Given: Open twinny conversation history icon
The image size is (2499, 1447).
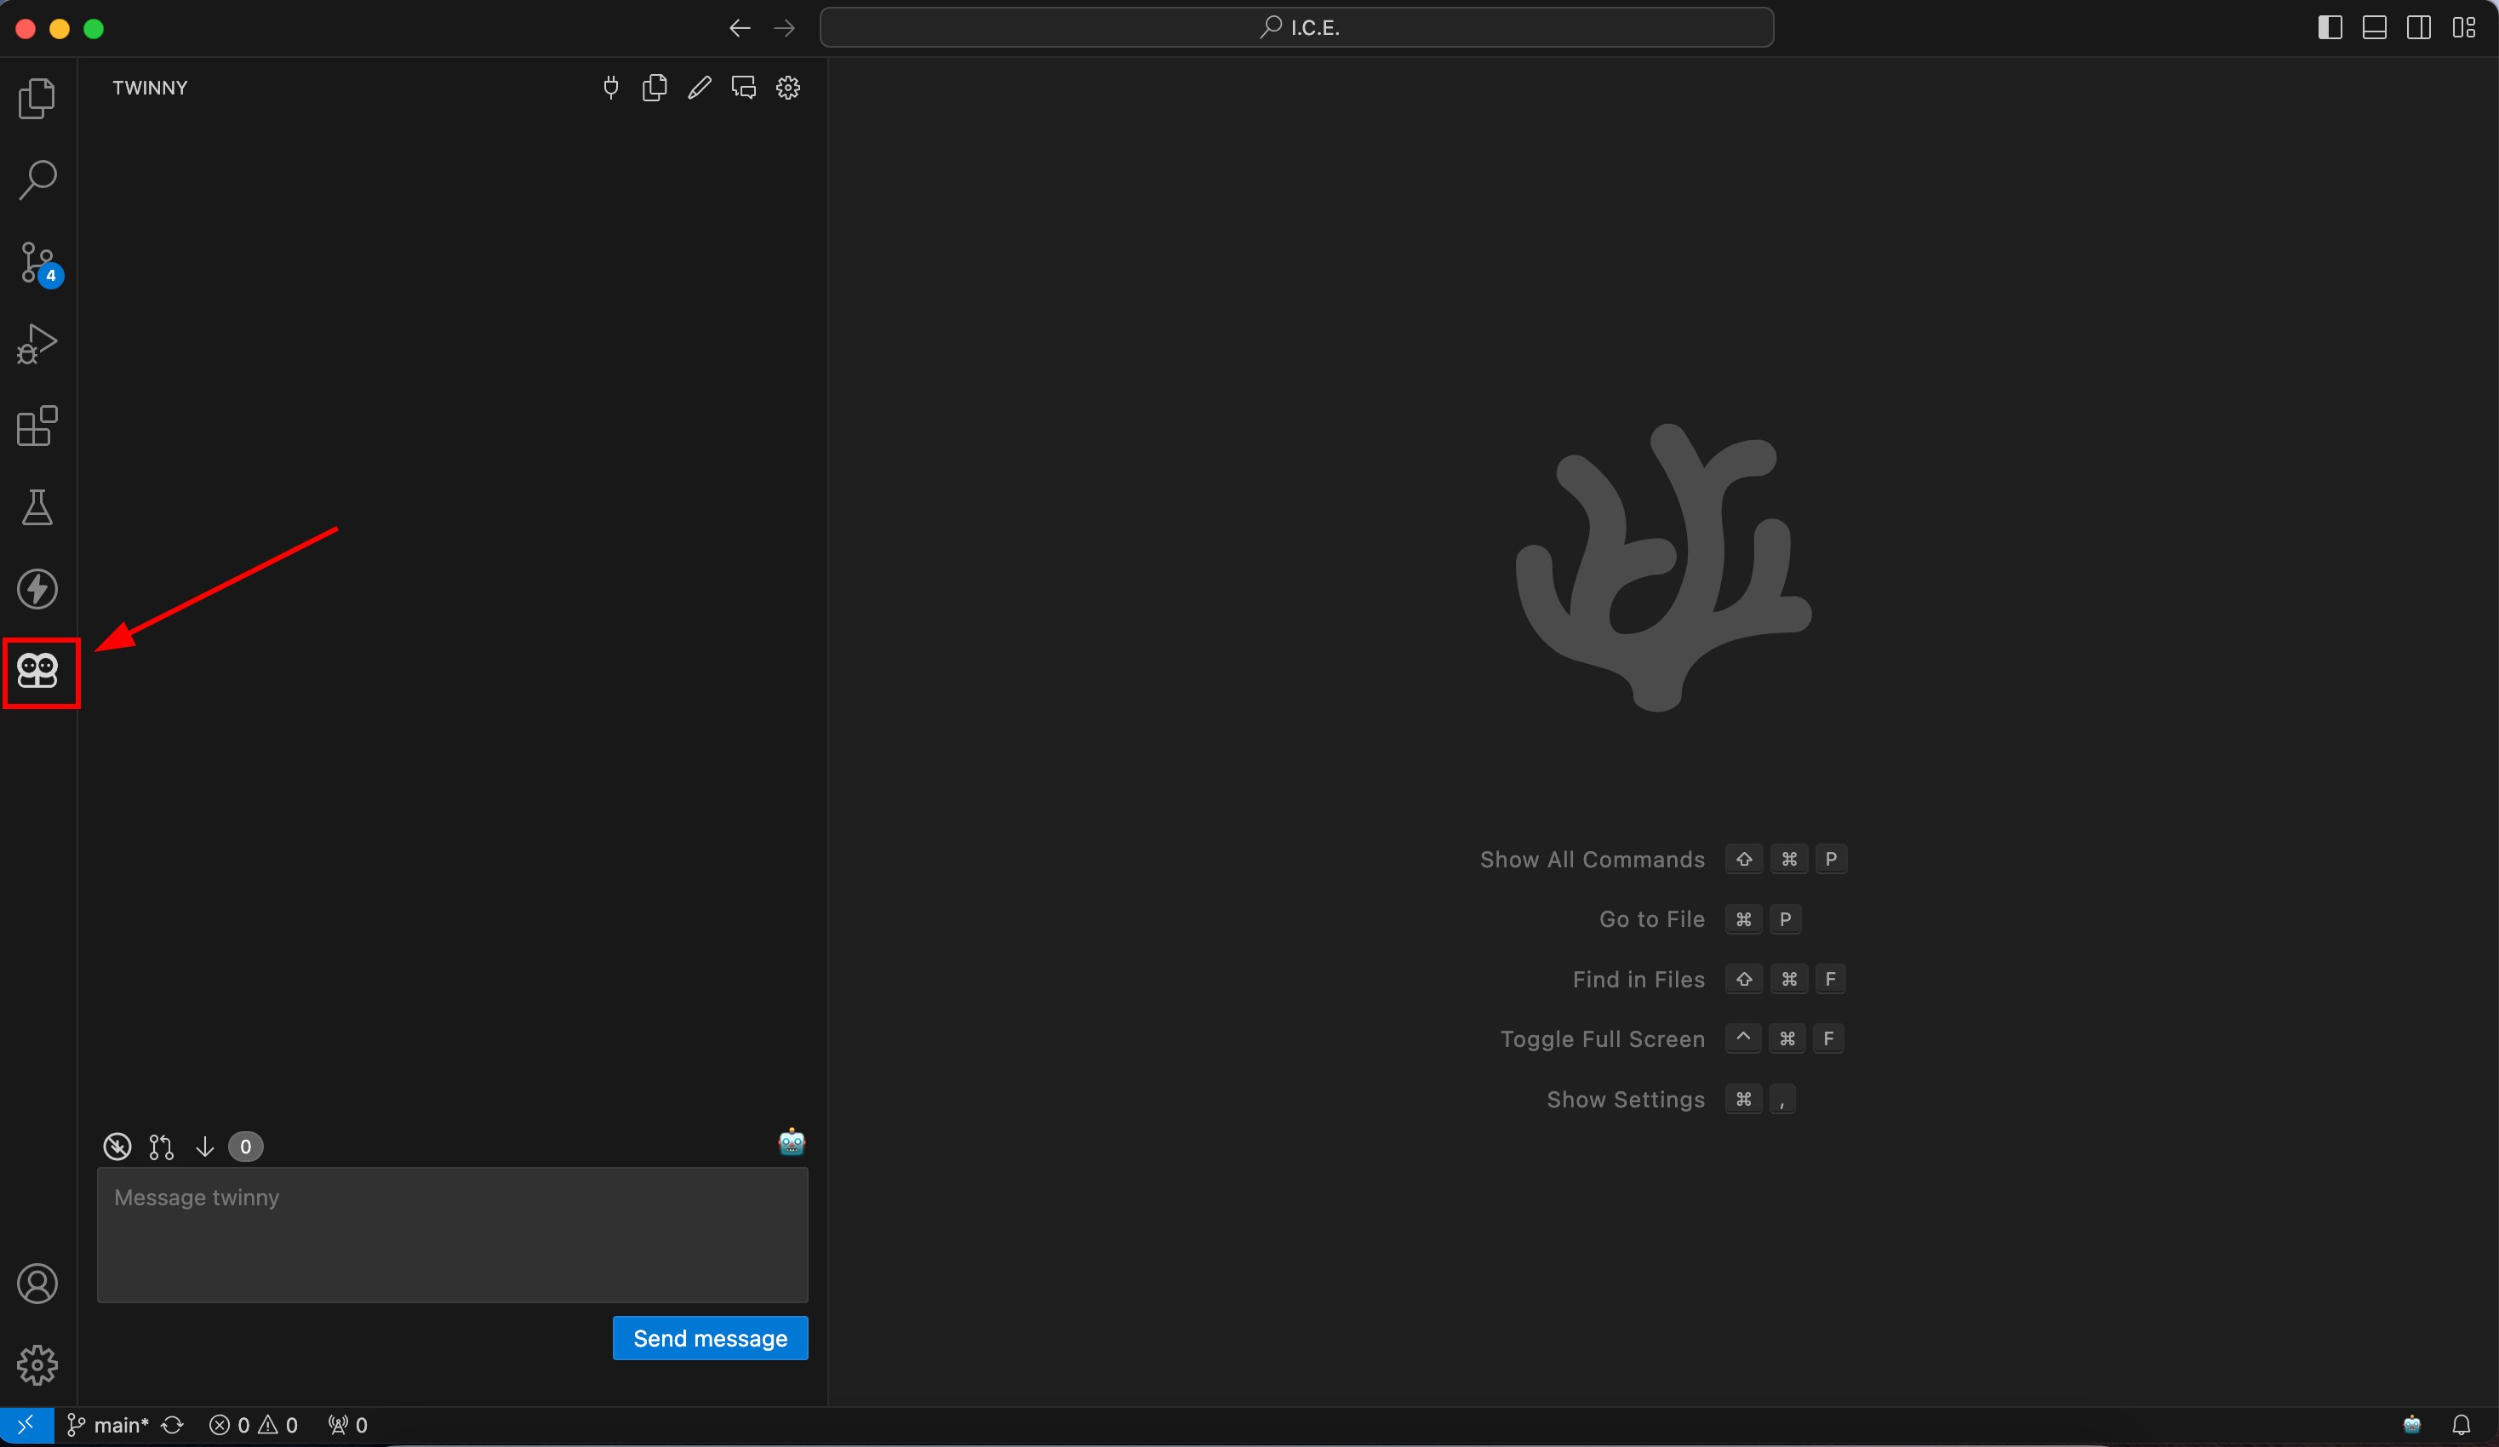Looking at the screenshot, I should 744,88.
